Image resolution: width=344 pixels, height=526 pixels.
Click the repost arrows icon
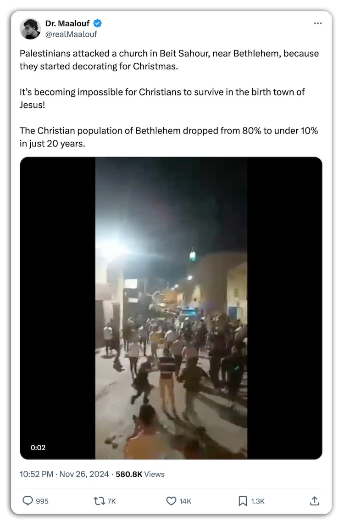(x=99, y=501)
